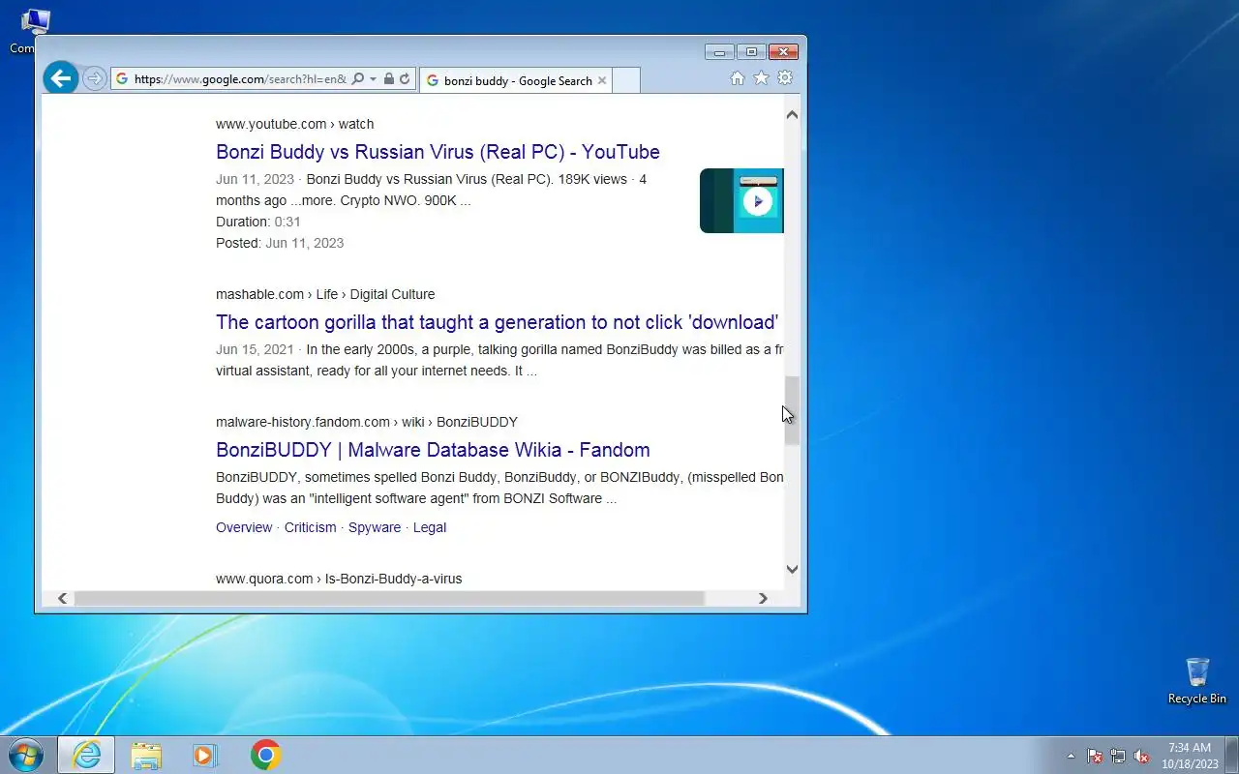
Task: Open Windows Media Player from the taskbar
Action: click(205, 755)
